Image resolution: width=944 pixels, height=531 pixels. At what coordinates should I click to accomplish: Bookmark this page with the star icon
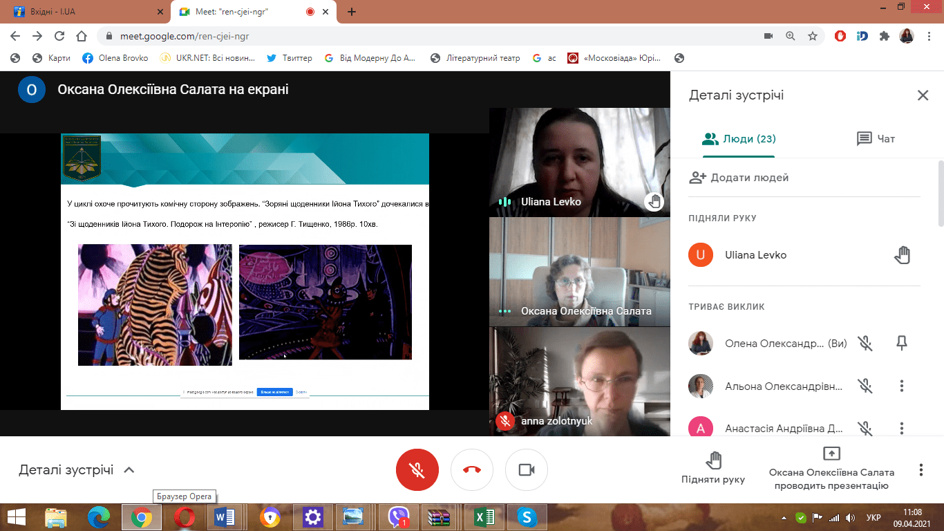[x=813, y=36]
